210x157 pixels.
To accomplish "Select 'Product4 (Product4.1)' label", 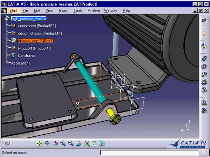I will pos(35,48).
